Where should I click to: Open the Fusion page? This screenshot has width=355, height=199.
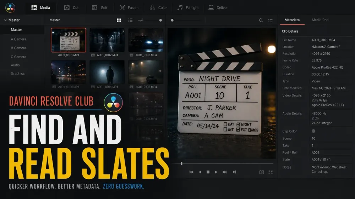129,8
